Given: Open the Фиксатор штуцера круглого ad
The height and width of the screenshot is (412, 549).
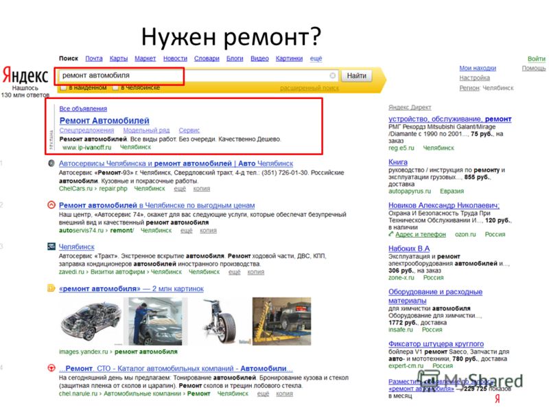Looking at the screenshot, I should (x=436, y=344).
